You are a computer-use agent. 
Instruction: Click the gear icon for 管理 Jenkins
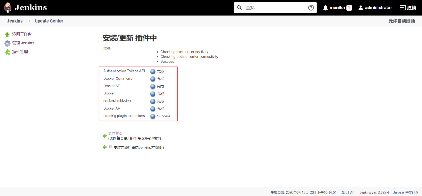[x=7, y=43]
